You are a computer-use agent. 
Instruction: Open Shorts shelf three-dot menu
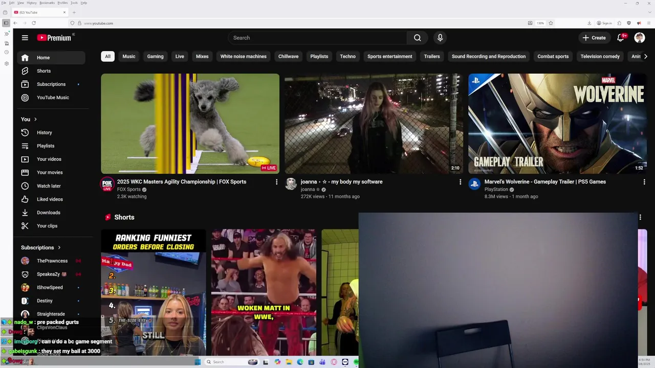(x=640, y=217)
